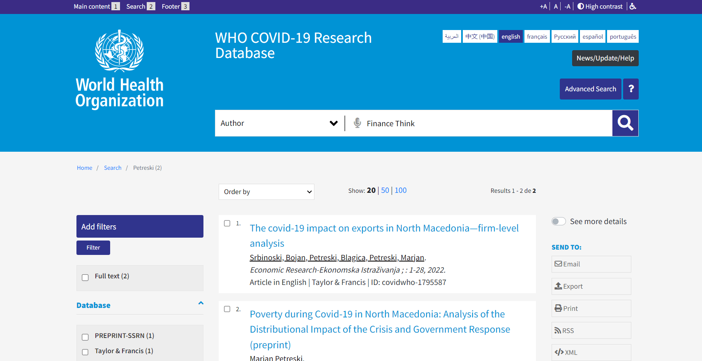Show 100 results per page
Screen dimensions: 702x361
pos(401,190)
